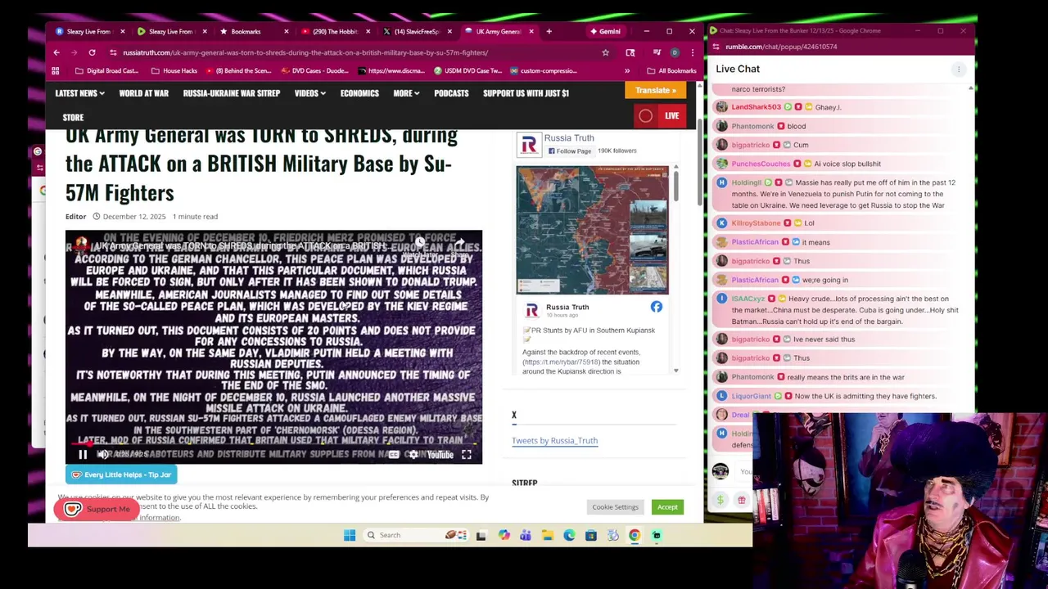Viewport: 1048px width, 589px height.
Task: Expand MORE dropdown menu
Action: pyautogui.click(x=406, y=93)
